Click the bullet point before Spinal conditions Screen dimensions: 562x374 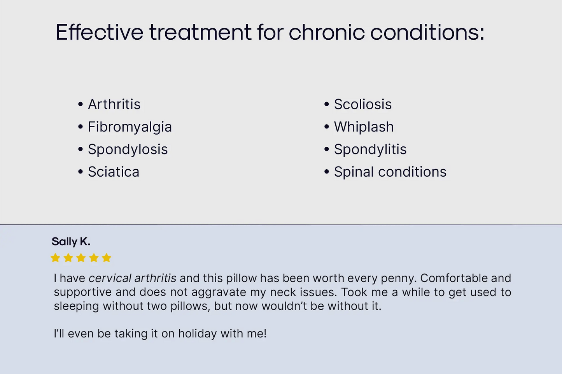pos(327,172)
